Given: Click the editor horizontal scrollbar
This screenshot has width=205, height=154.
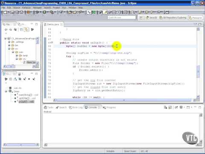Looking at the screenshot, I should click(x=124, y=100).
